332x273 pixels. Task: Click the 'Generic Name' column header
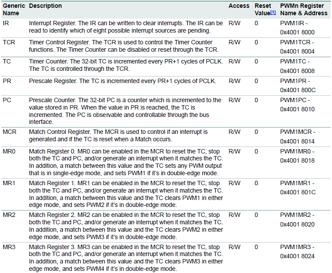[x=14, y=10]
